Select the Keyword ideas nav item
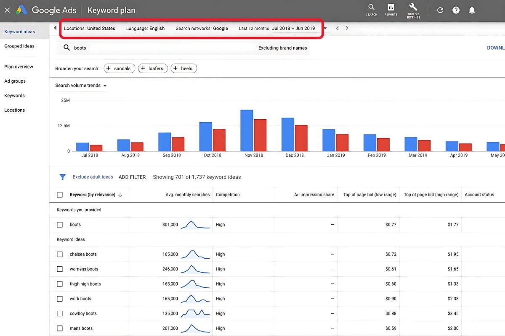 (x=20, y=32)
